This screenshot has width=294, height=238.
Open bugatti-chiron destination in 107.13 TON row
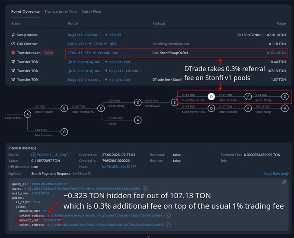[x=126, y=70]
